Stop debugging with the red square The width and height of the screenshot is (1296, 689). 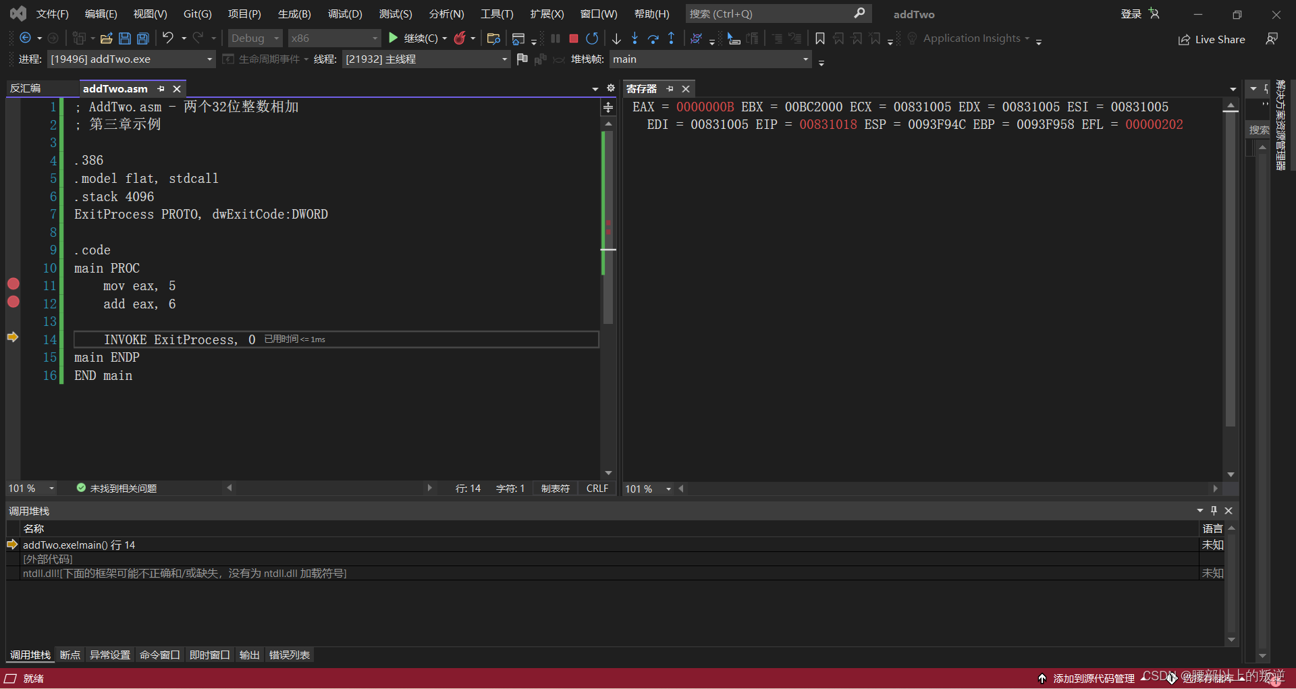tap(574, 38)
